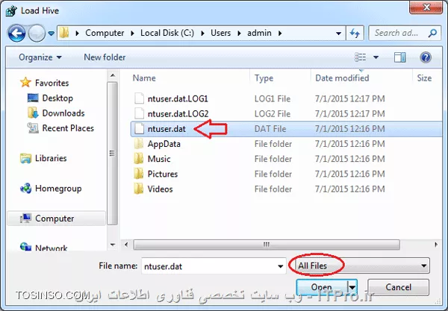Select Computer in the address breadcrumb
Image resolution: width=448 pixels, height=311 pixels.
tap(105, 33)
